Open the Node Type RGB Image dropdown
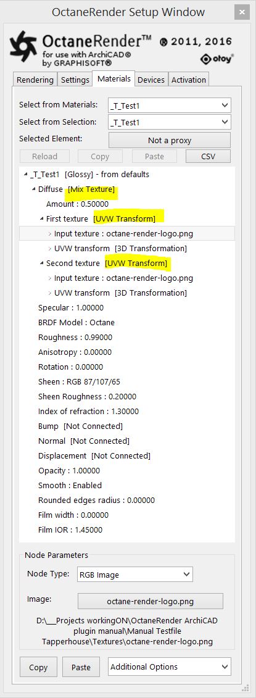 [135, 574]
